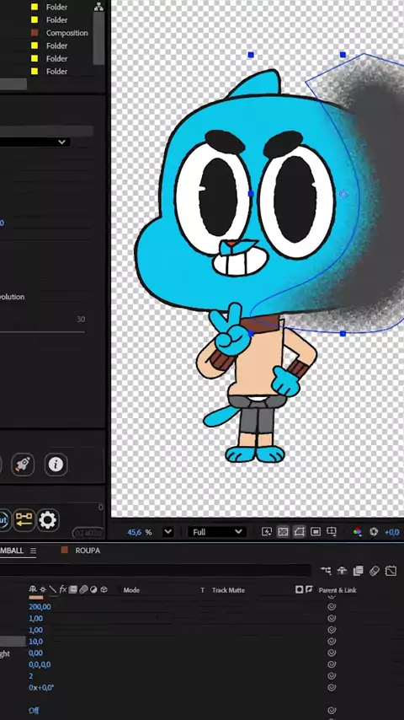Toggle the region of interest button
Image resolution: width=404 pixels, height=720 pixels.
click(316, 532)
